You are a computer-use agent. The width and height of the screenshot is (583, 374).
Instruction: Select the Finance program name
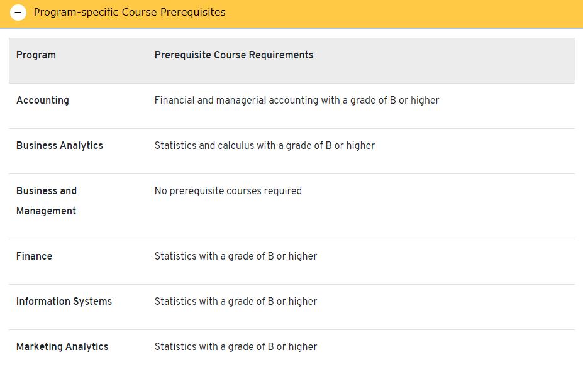[35, 256]
